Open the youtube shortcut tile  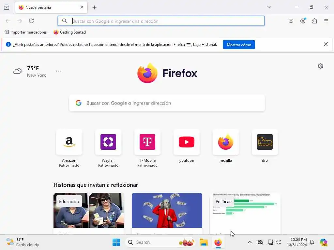point(187,146)
